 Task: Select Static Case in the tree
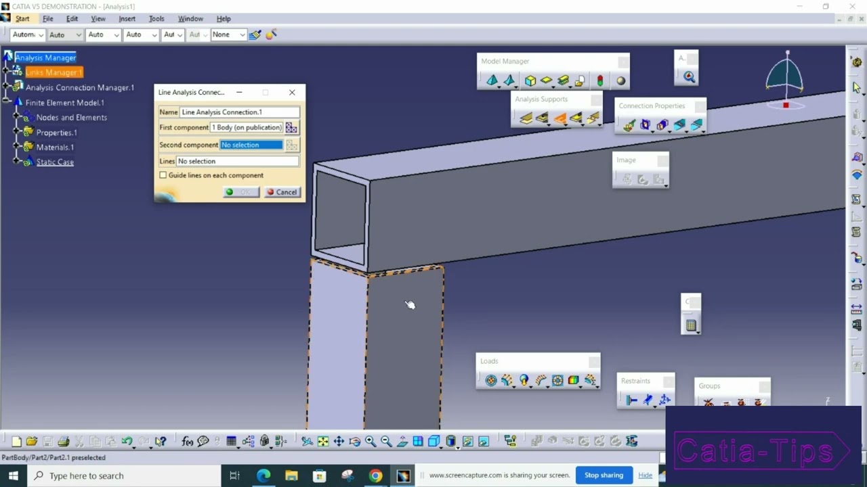[55, 162]
